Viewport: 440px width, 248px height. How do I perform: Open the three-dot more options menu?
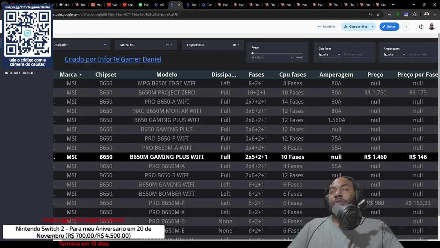click(x=406, y=27)
